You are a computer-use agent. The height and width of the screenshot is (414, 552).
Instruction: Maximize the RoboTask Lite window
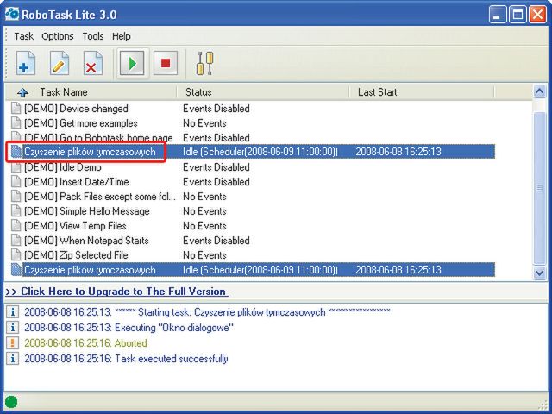click(517, 15)
